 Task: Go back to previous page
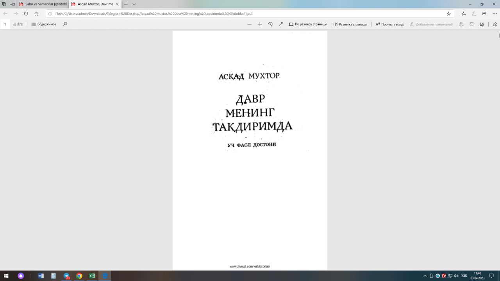pyautogui.click(x=5, y=13)
